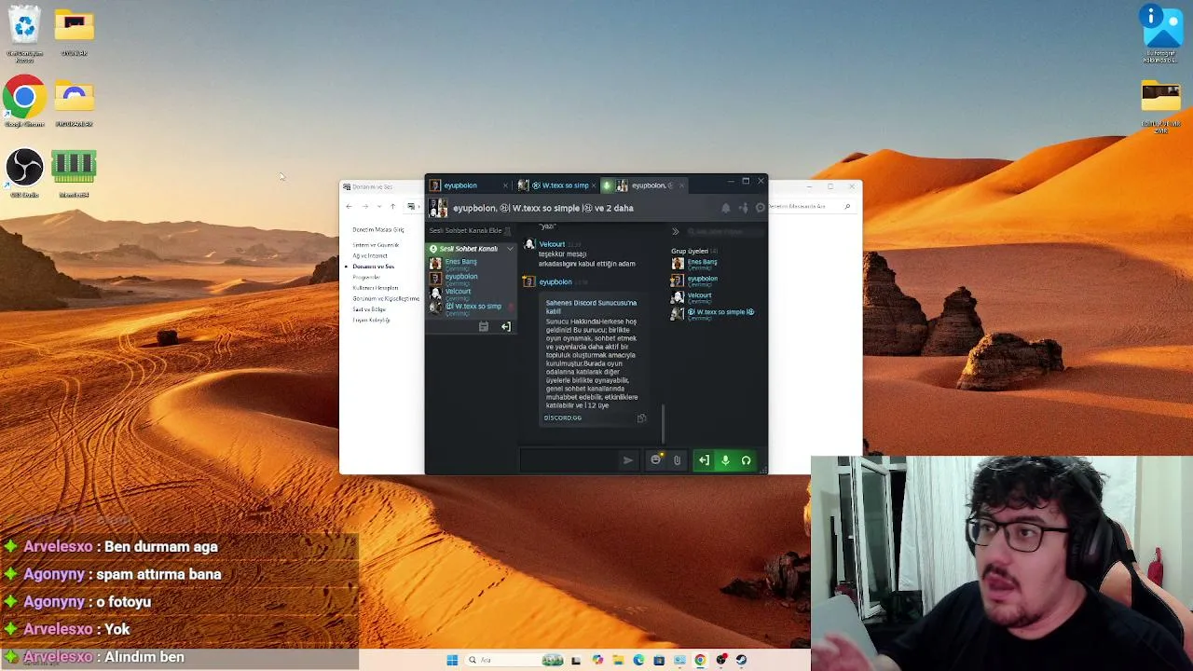Click the back arrow in Control Panel window
This screenshot has height=671, width=1193.
click(x=349, y=206)
